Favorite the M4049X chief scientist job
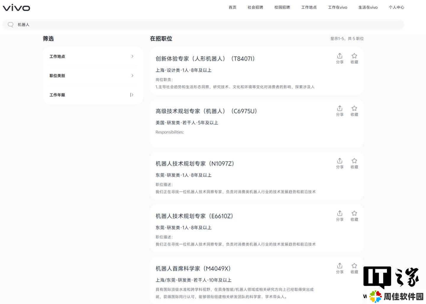The width and height of the screenshot is (426, 304). click(x=354, y=269)
